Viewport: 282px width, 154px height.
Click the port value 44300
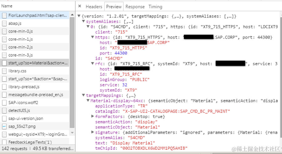tap(121, 53)
